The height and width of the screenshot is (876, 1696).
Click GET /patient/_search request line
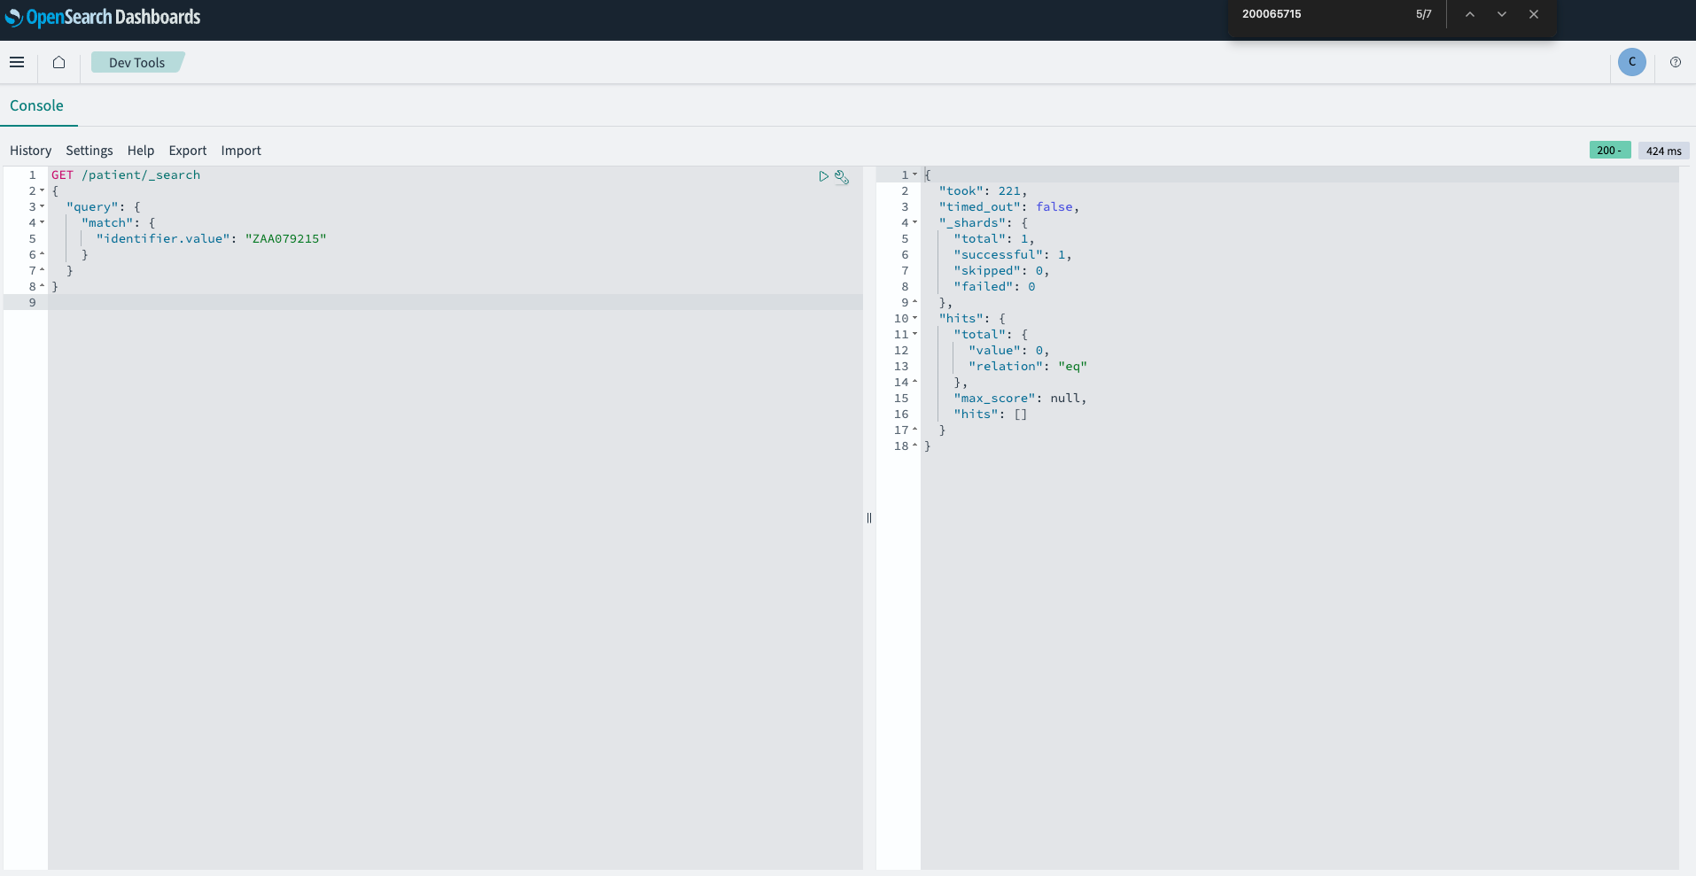pyautogui.click(x=126, y=175)
